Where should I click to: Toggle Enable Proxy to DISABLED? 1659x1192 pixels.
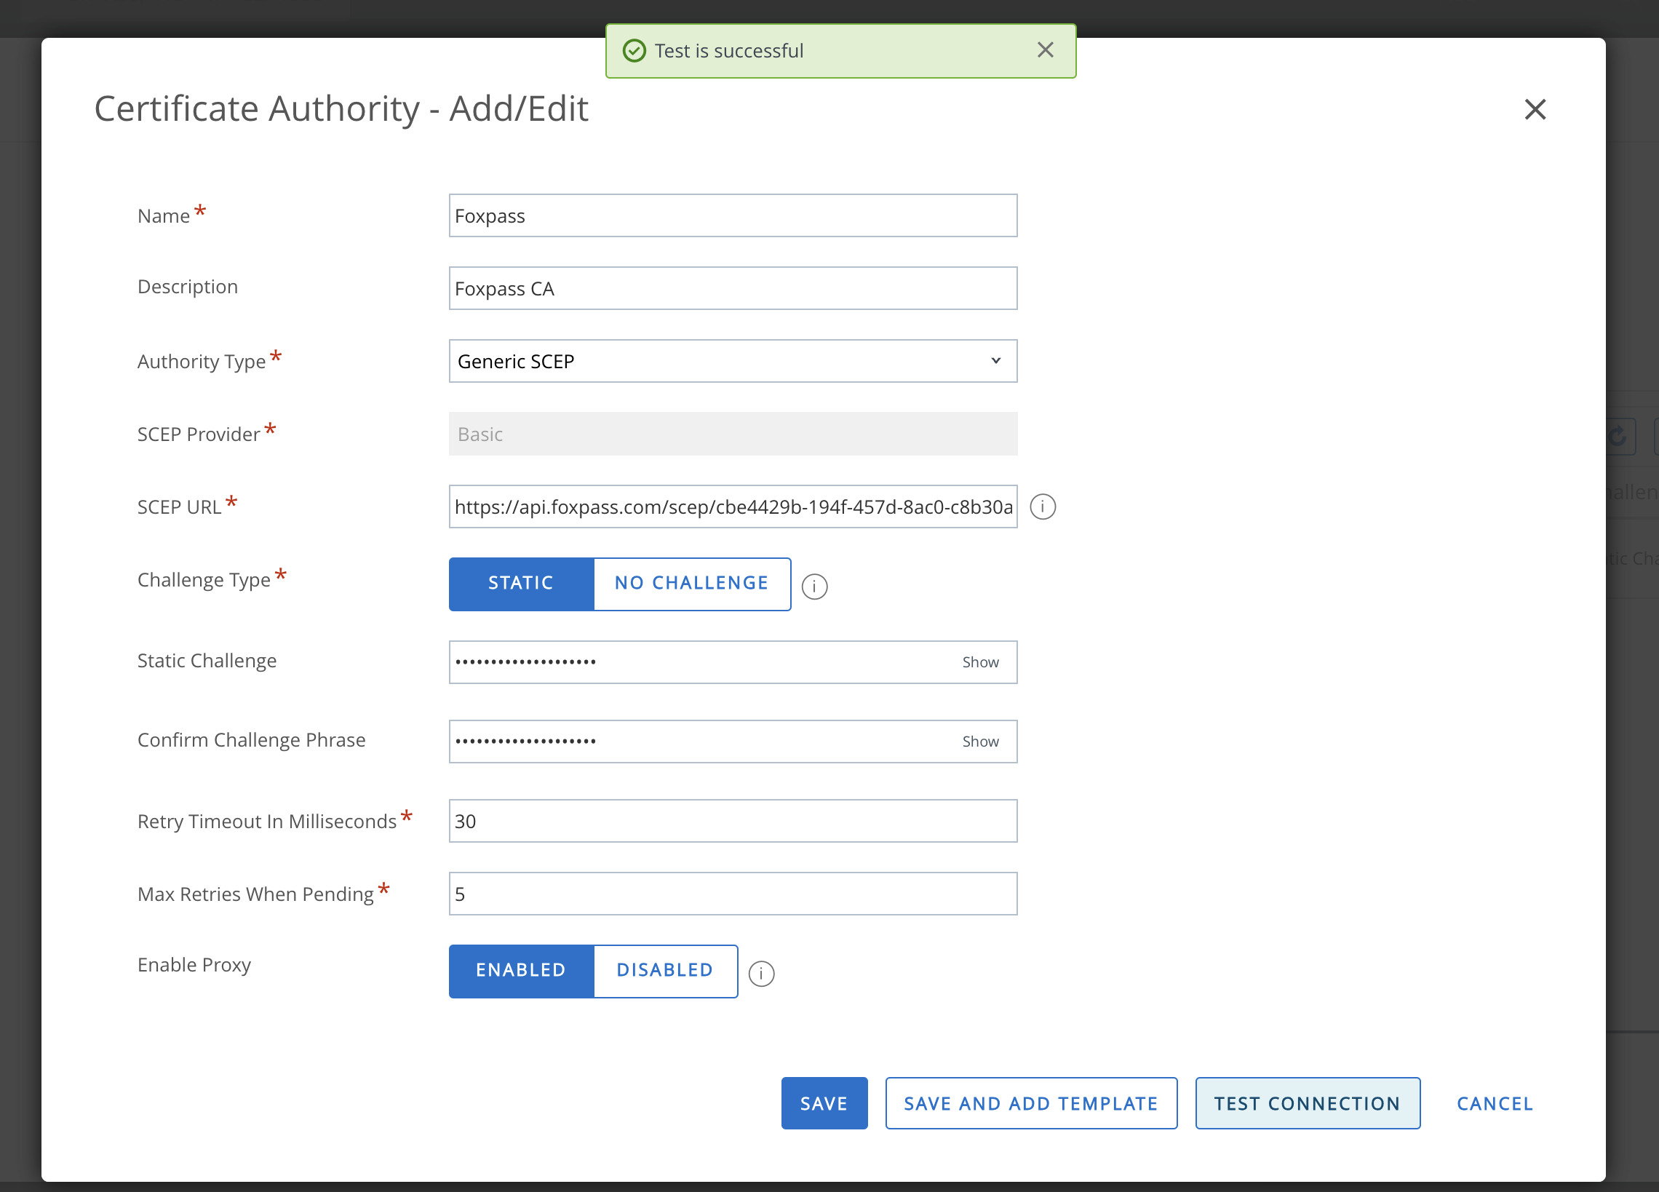click(664, 970)
